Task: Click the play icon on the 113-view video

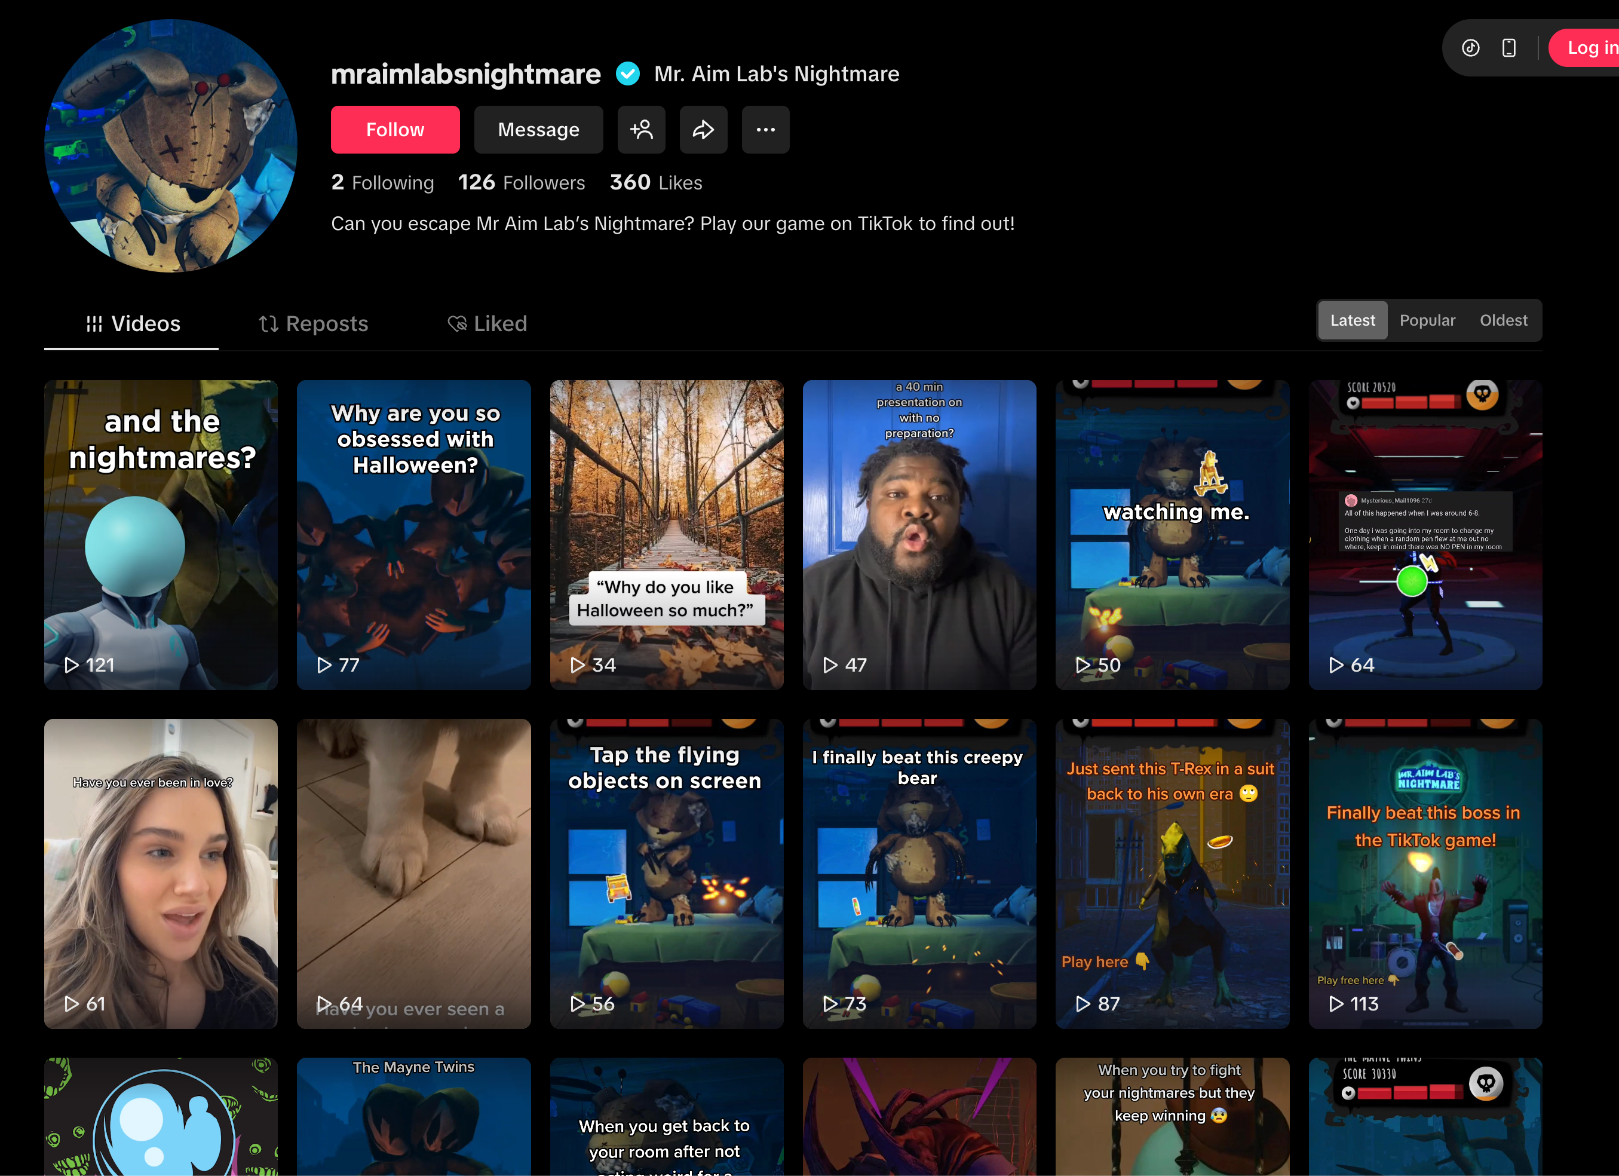Action: pos(1336,1004)
